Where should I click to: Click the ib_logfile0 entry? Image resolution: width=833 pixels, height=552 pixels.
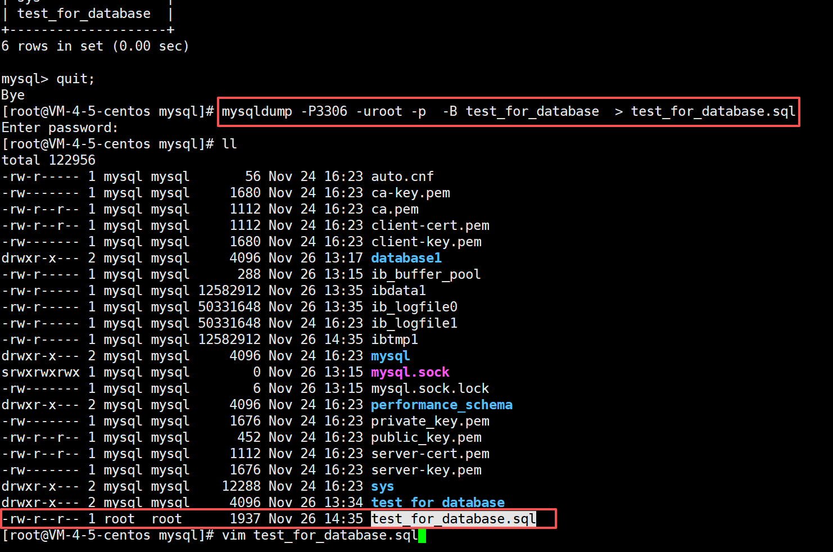tap(414, 307)
